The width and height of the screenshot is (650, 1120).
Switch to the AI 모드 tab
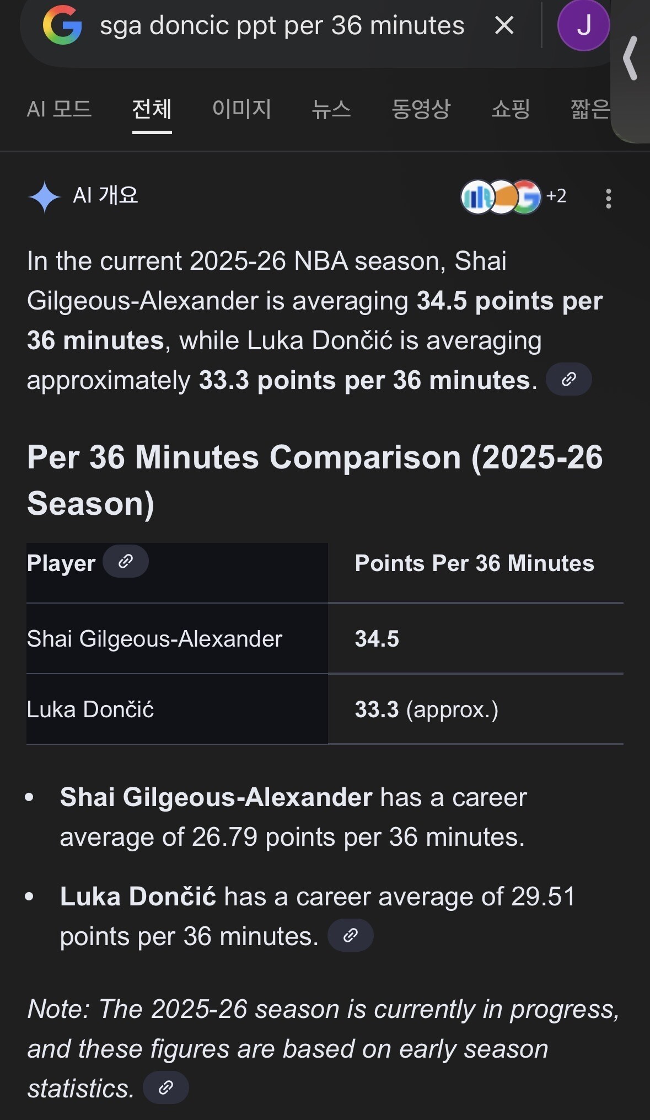click(x=59, y=109)
